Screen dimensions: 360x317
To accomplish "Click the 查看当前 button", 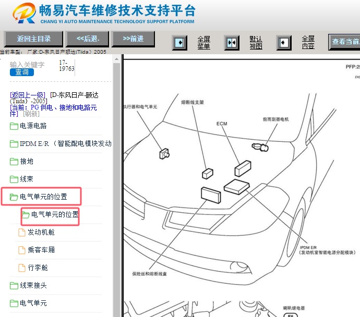I will pyautogui.click(x=344, y=42).
